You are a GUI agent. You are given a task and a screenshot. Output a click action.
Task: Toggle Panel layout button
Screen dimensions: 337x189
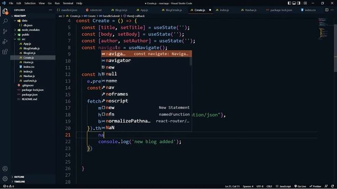coord(294,3)
